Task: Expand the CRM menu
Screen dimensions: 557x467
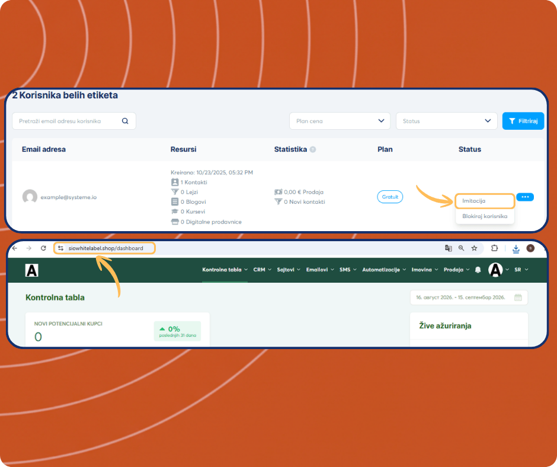Action: pyautogui.click(x=262, y=270)
